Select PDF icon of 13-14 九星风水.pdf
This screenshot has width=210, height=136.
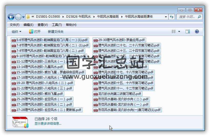point(14,67)
